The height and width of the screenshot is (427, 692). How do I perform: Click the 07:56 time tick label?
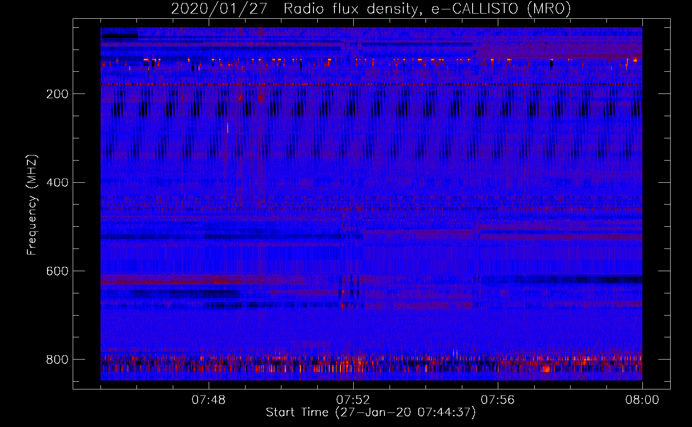click(x=498, y=400)
